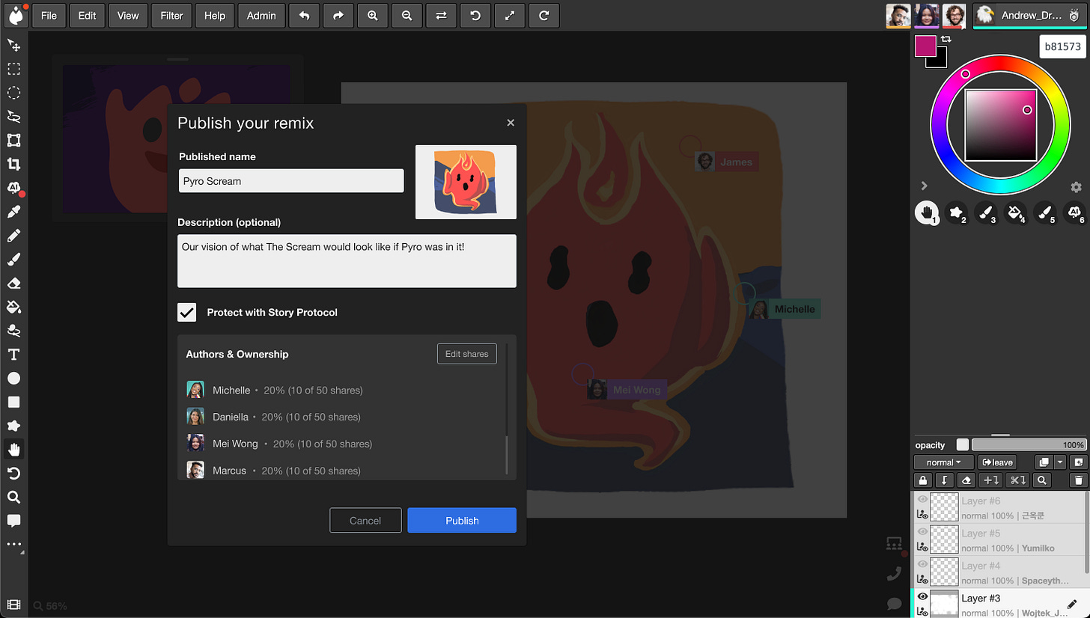This screenshot has width=1090, height=618.
Task: Open the View menu
Action: point(127,16)
